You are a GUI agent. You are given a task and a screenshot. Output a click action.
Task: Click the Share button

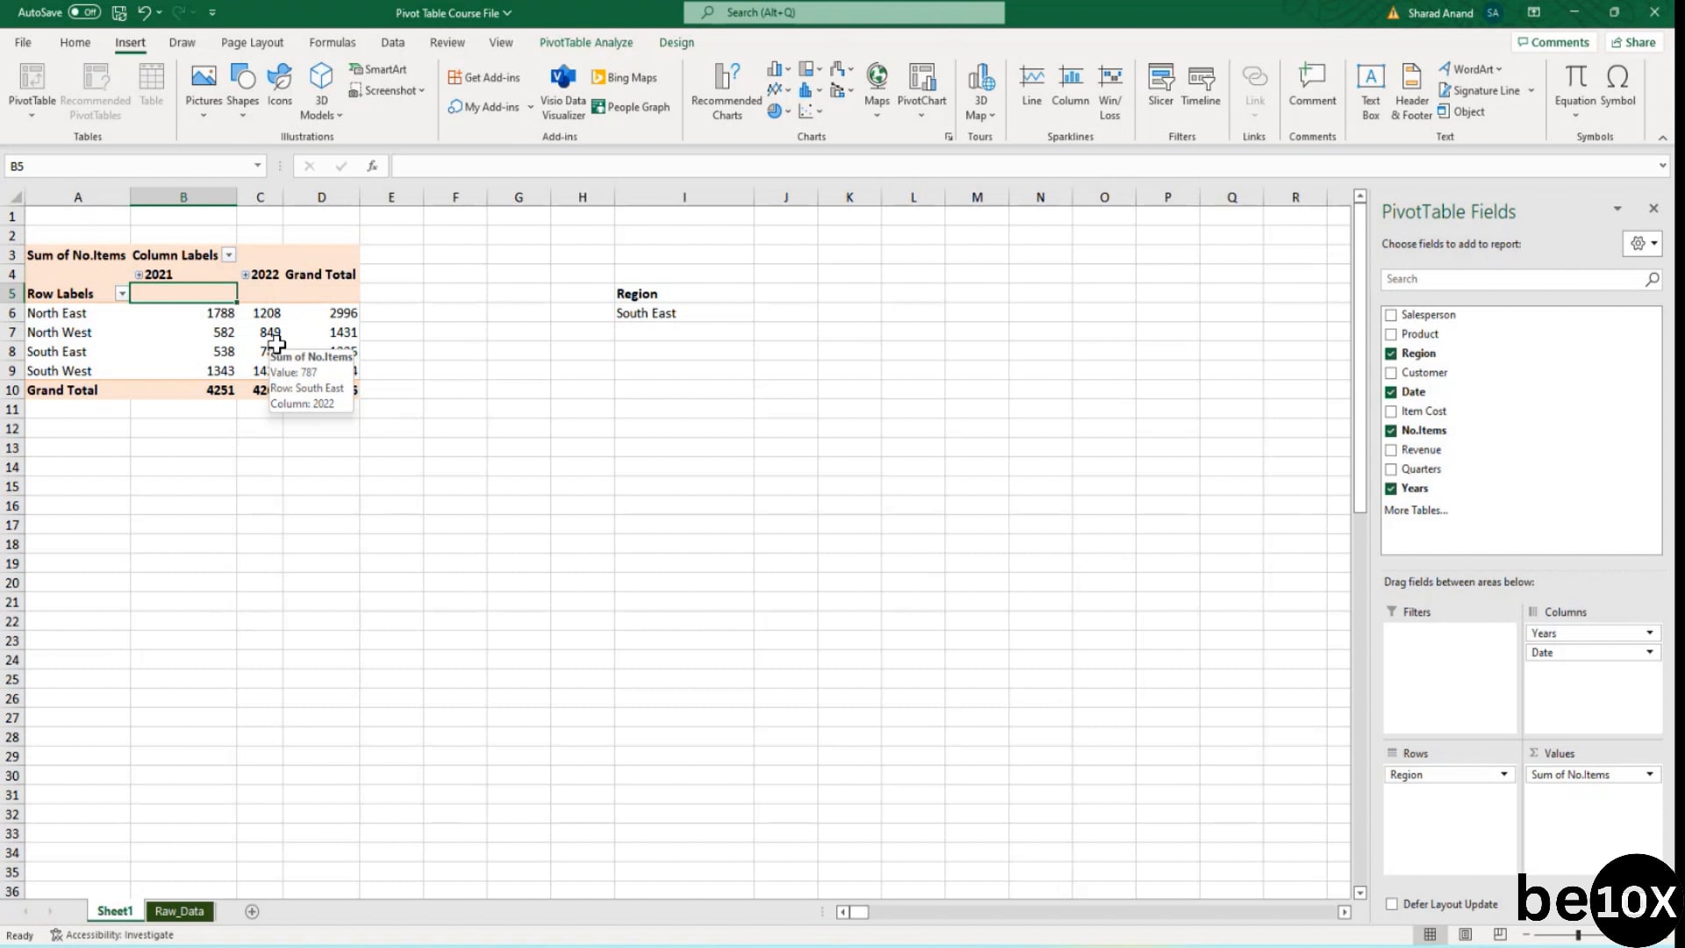click(x=1633, y=42)
